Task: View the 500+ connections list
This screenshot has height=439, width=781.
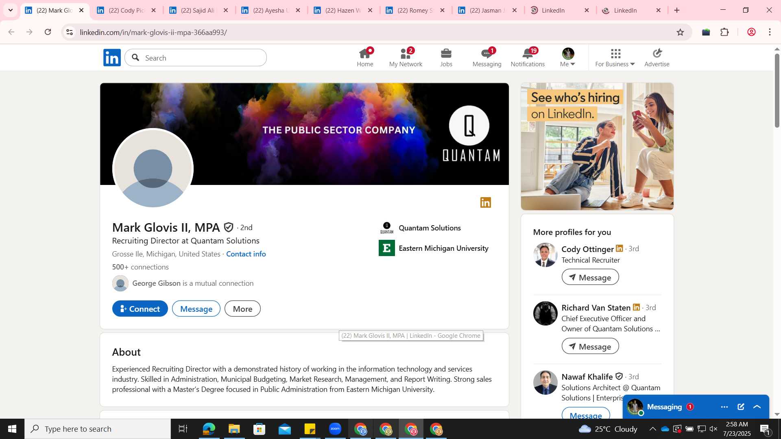Action: click(x=140, y=267)
